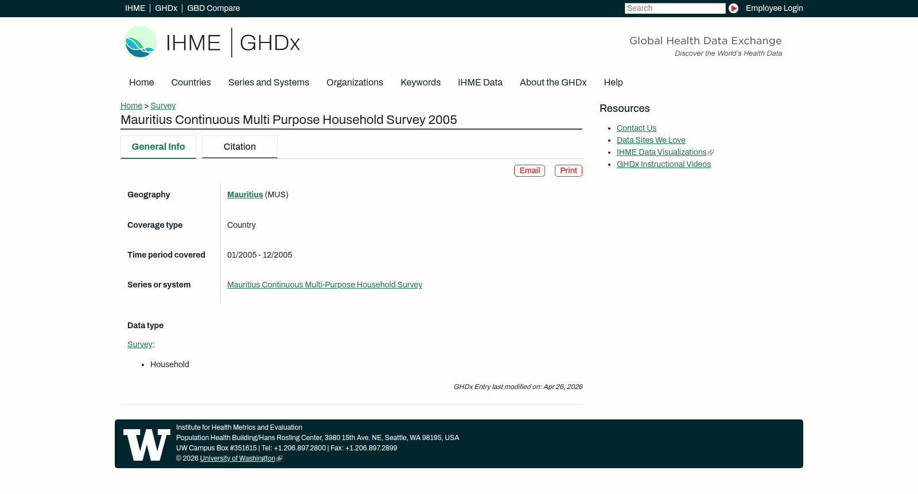The height and width of the screenshot is (494, 918).
Task: Click the Institute for Health Metrics and Evaluation footer text
Action: (239, 428)
